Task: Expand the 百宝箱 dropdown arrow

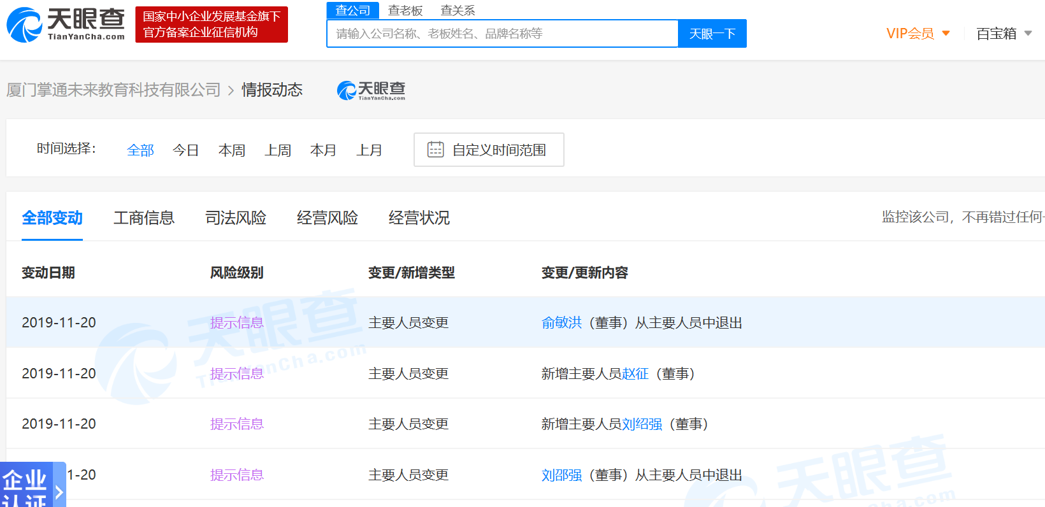Action: coord(1028,33)
